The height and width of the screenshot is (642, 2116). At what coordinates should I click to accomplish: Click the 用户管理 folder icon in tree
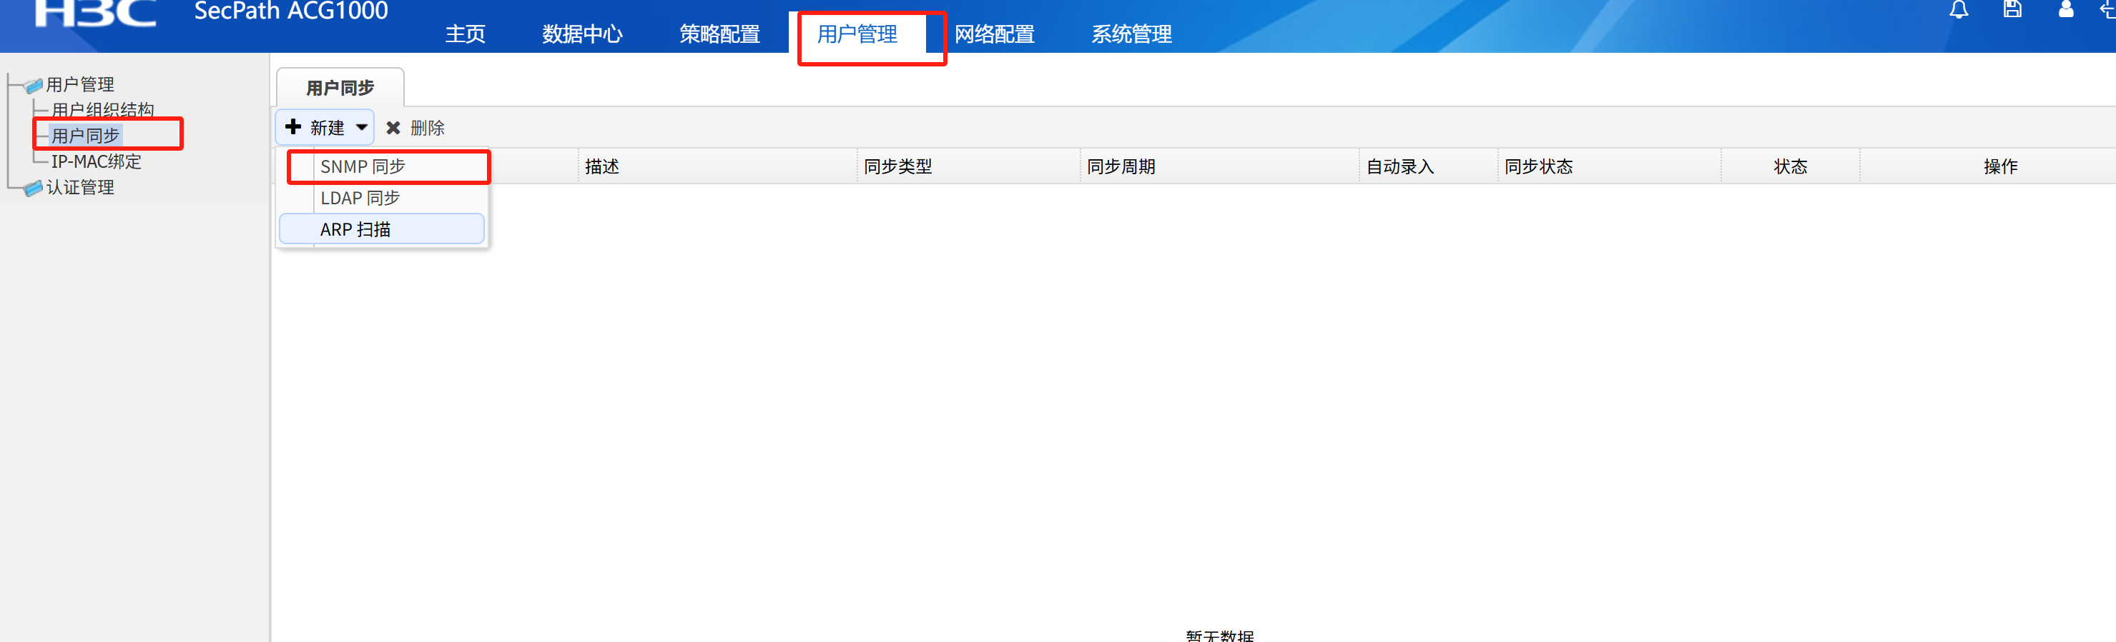34,85
